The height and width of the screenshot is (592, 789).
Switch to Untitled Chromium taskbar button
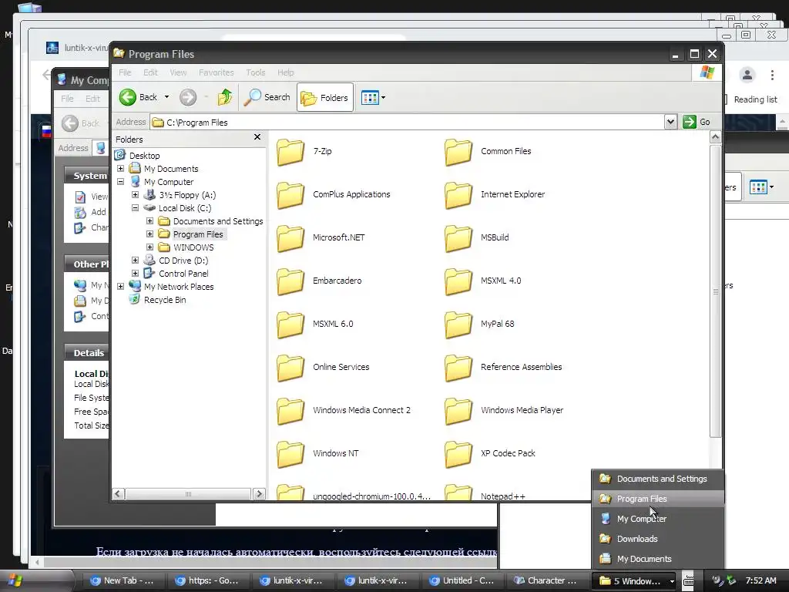pos(462,581)
